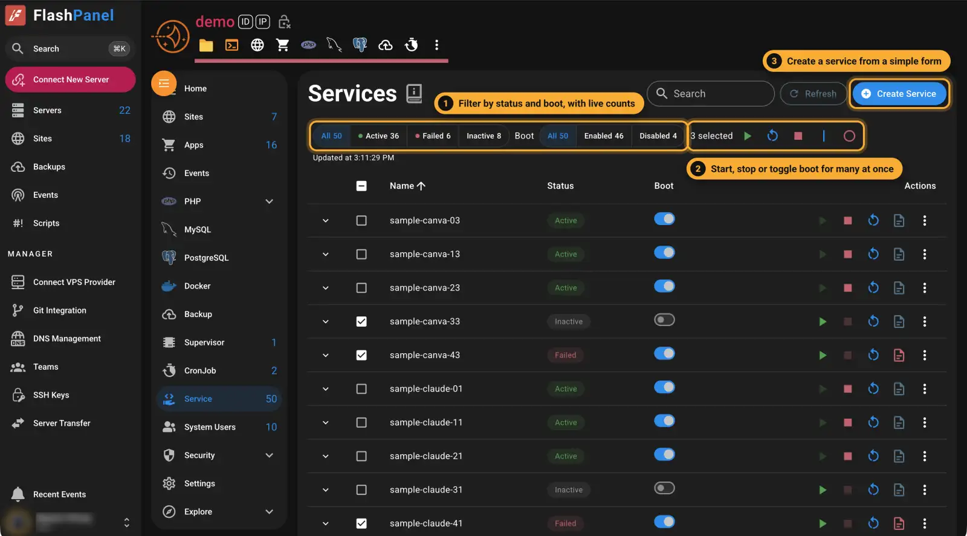Expand the sample-canva-03 row details
Viewport: 967px width, 536px height.
pos(326,221)
